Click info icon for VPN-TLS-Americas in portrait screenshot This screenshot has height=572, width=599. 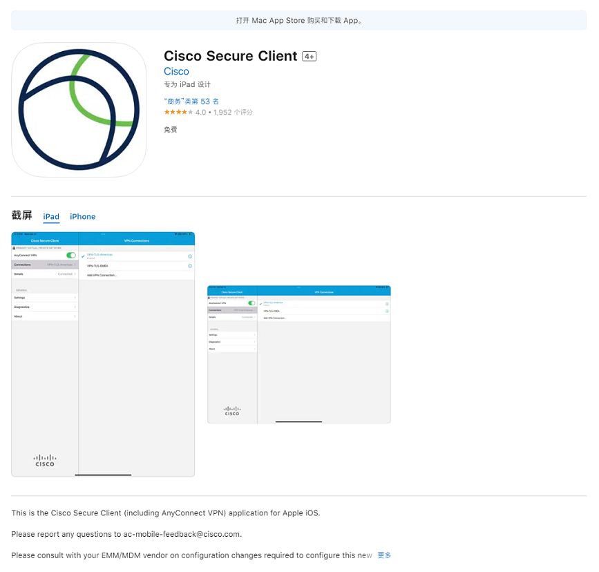coord(190,256)
